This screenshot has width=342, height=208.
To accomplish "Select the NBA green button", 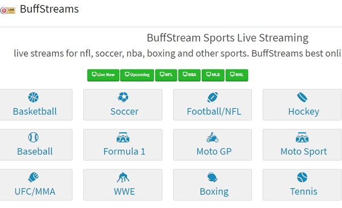I will click(189, 75).
